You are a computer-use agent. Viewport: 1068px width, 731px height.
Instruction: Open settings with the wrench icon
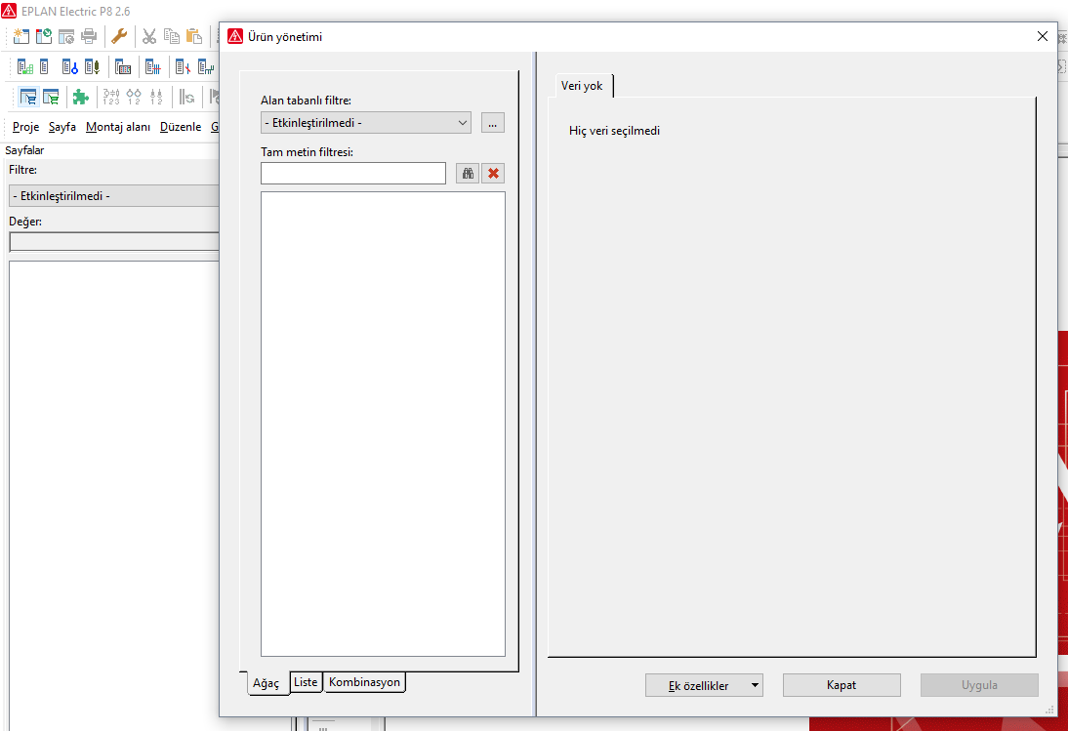119,36
